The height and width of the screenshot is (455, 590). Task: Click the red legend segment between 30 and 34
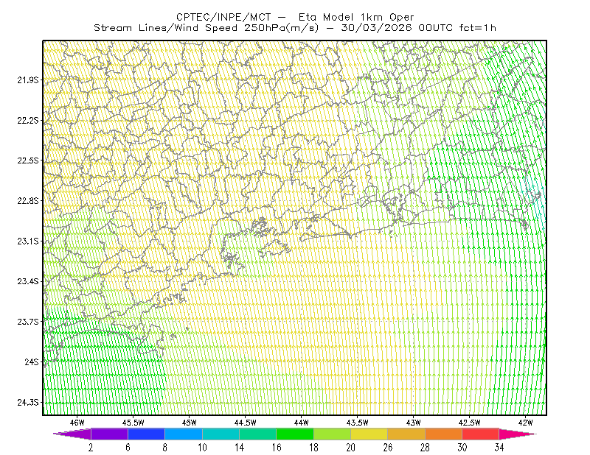click(x=481, y=434)
